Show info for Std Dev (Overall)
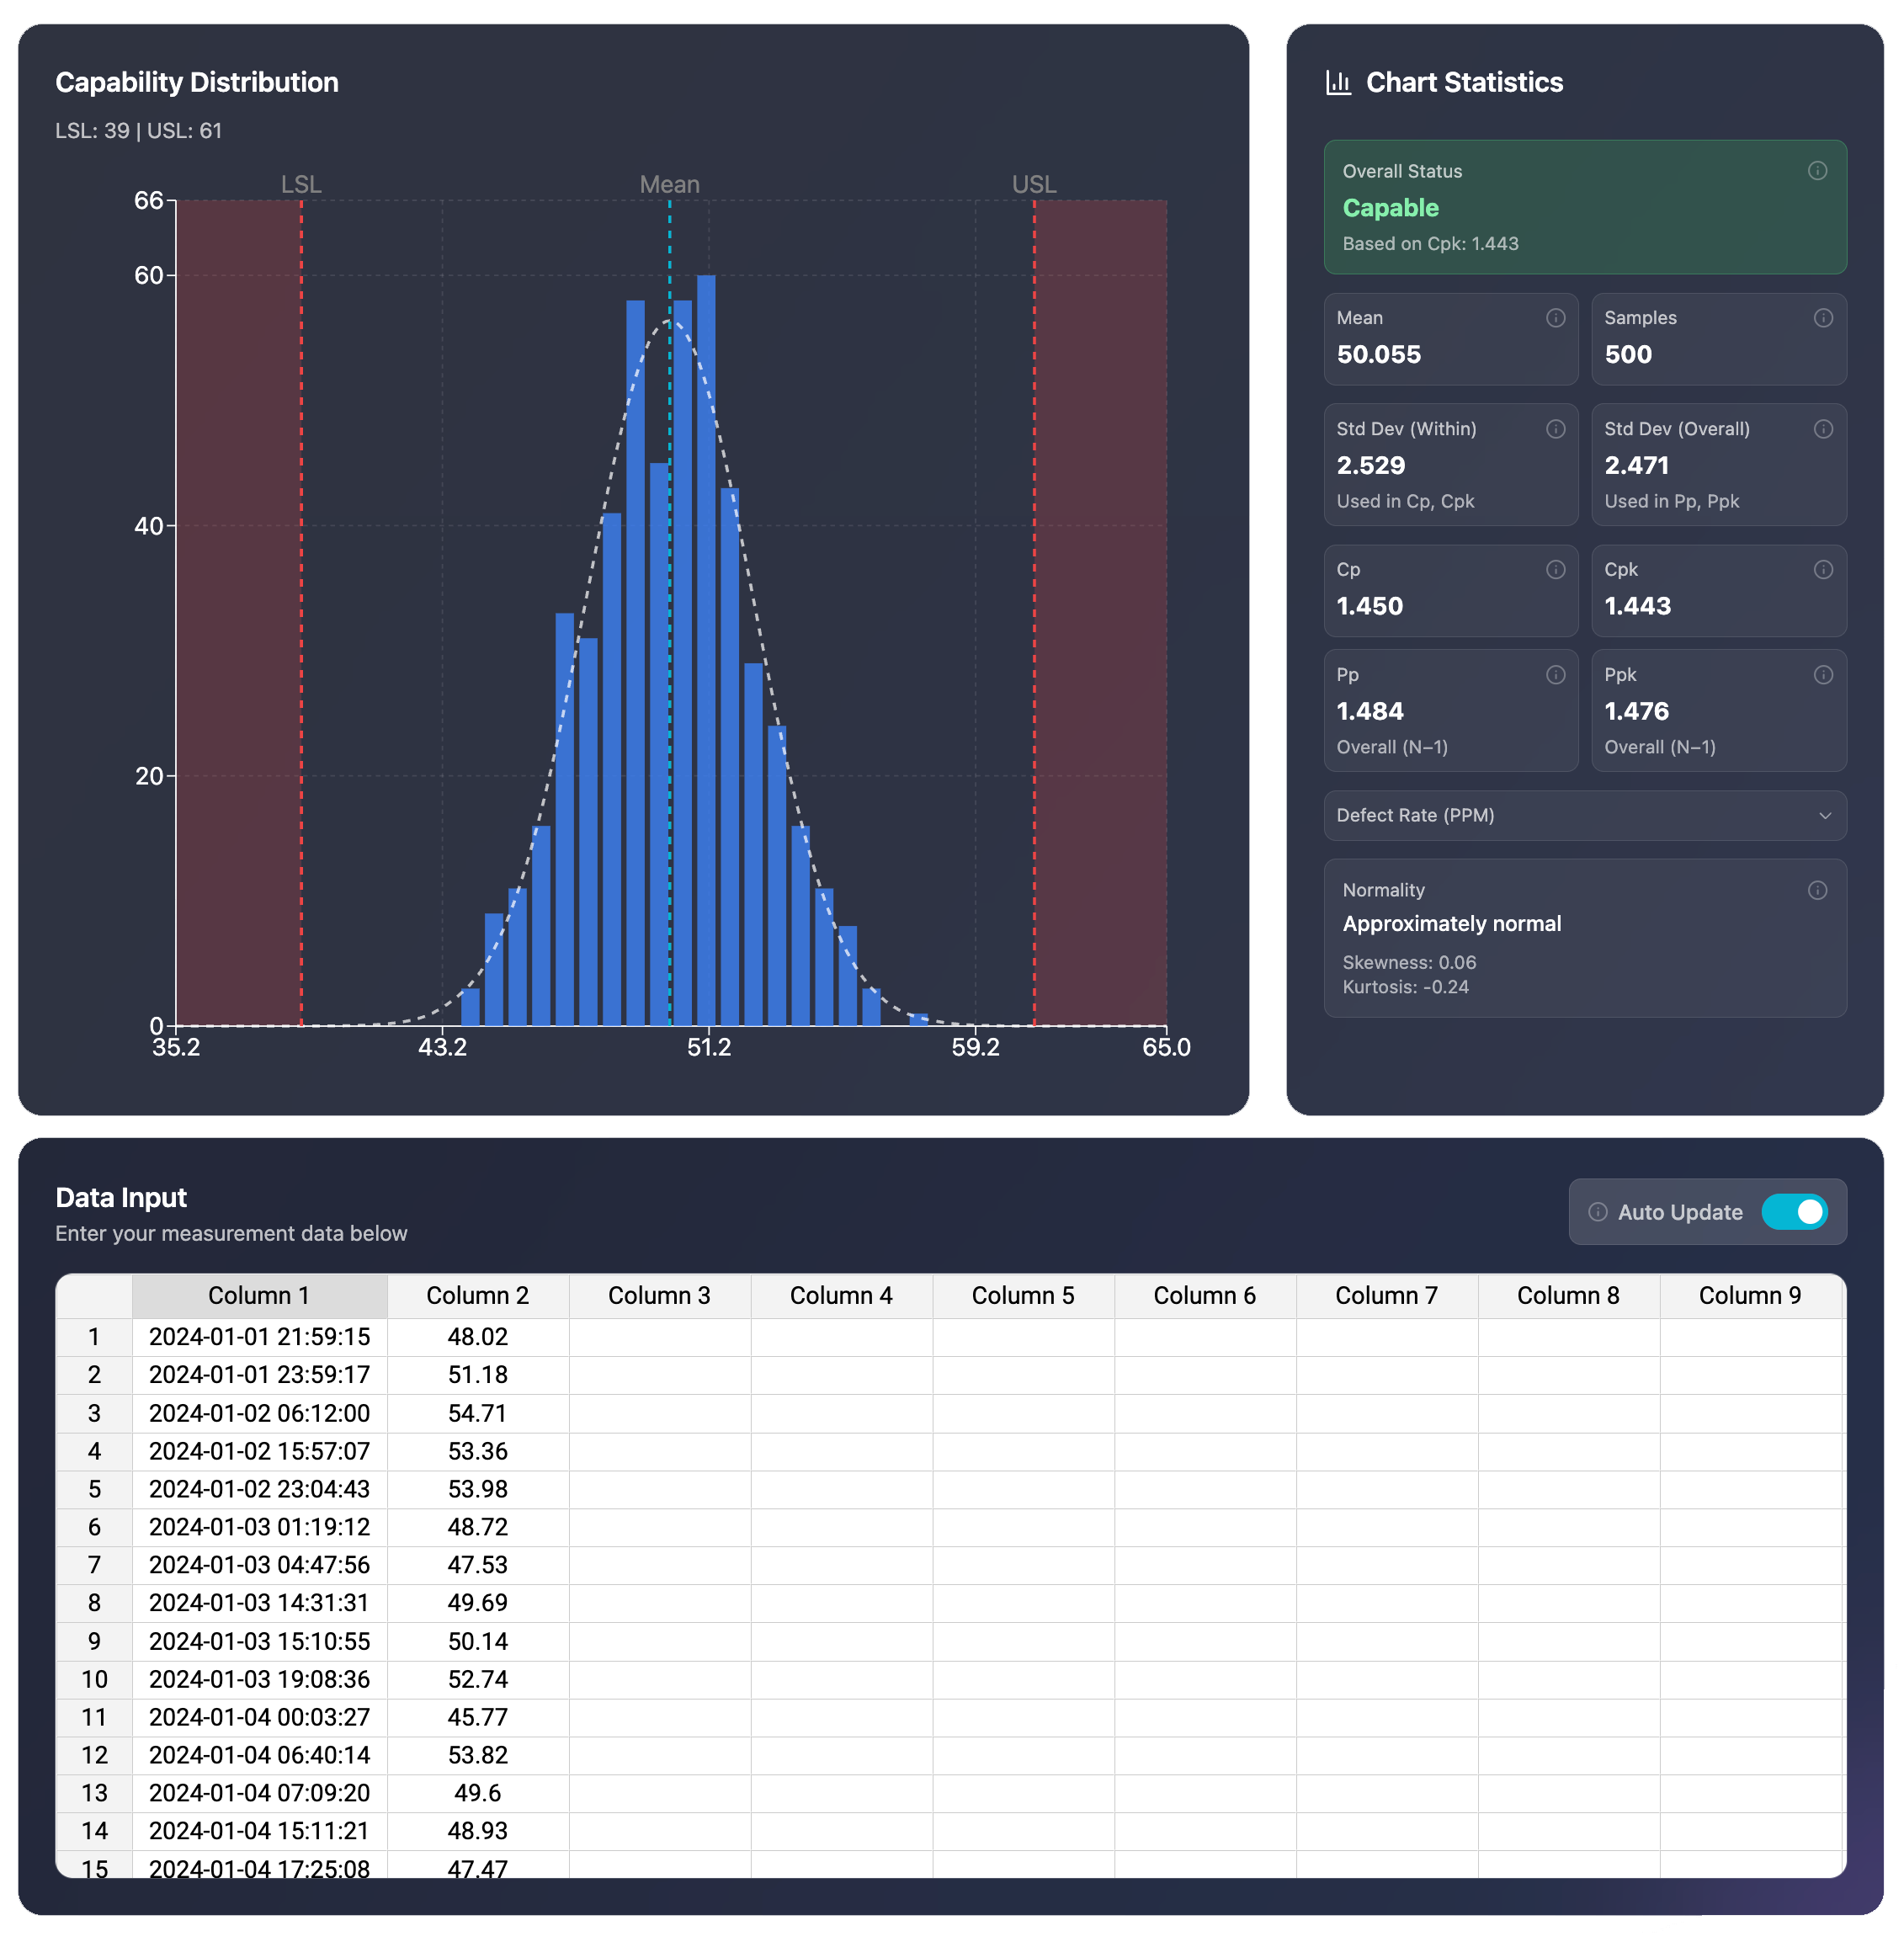The width and height of the screenshot is (1904, 1947). click(x=1823, y=429)
